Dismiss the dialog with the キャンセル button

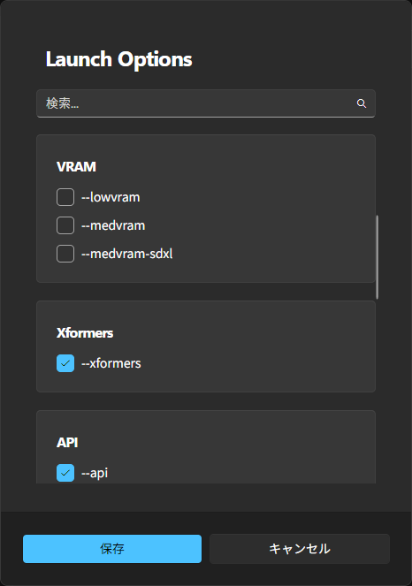point(300,549)
